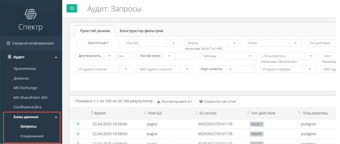Screen dimensions: 340x144
Task: Open the Хранилище dropdown filter
Action: tap(98, 43)
